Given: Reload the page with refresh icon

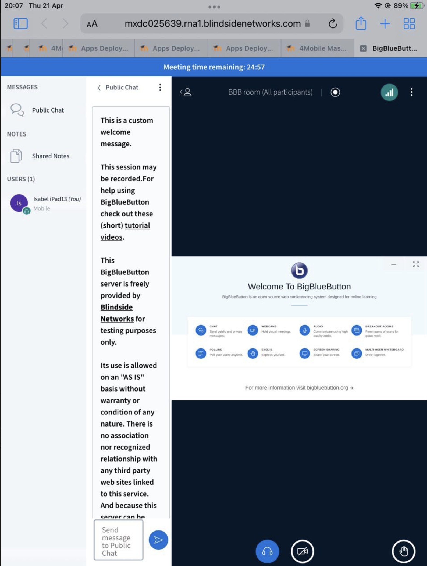Looking at the screenshot, I should [333, 24].
